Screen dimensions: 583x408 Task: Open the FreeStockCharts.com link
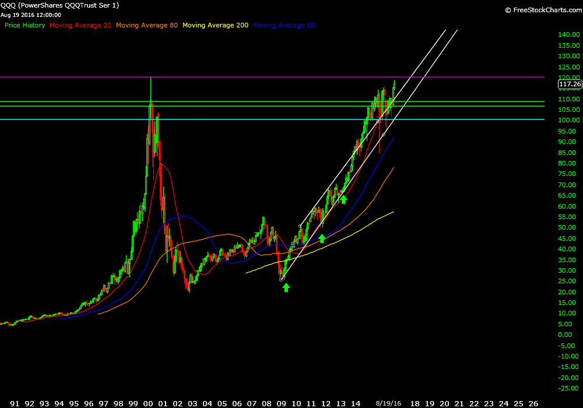pyautogui.click(x=542, y=10)
